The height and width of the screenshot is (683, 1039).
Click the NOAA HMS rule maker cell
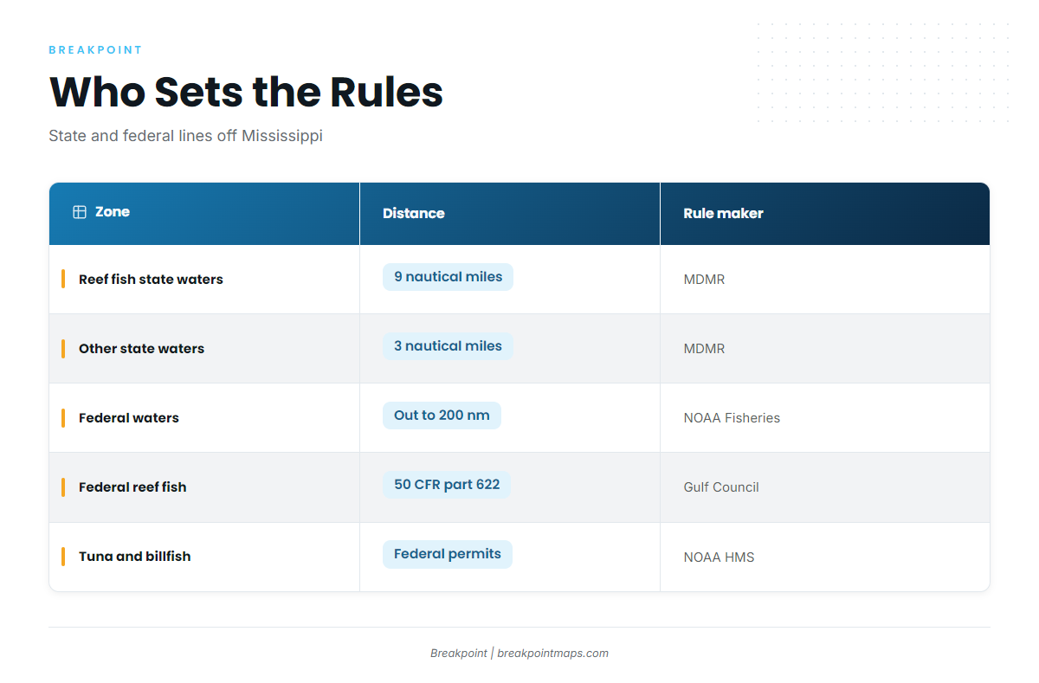719,557
